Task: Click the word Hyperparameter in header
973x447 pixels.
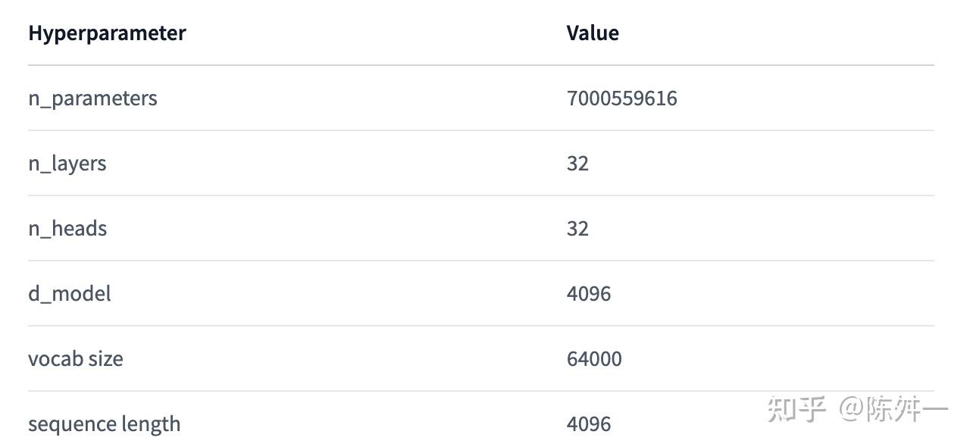Action: coord(107,33)
